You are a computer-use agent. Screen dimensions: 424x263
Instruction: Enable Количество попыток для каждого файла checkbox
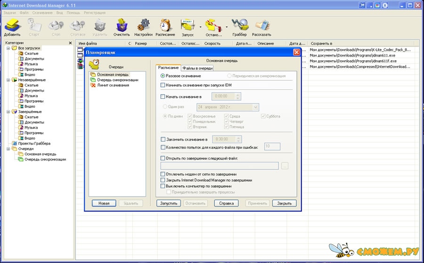click(163, 147)
